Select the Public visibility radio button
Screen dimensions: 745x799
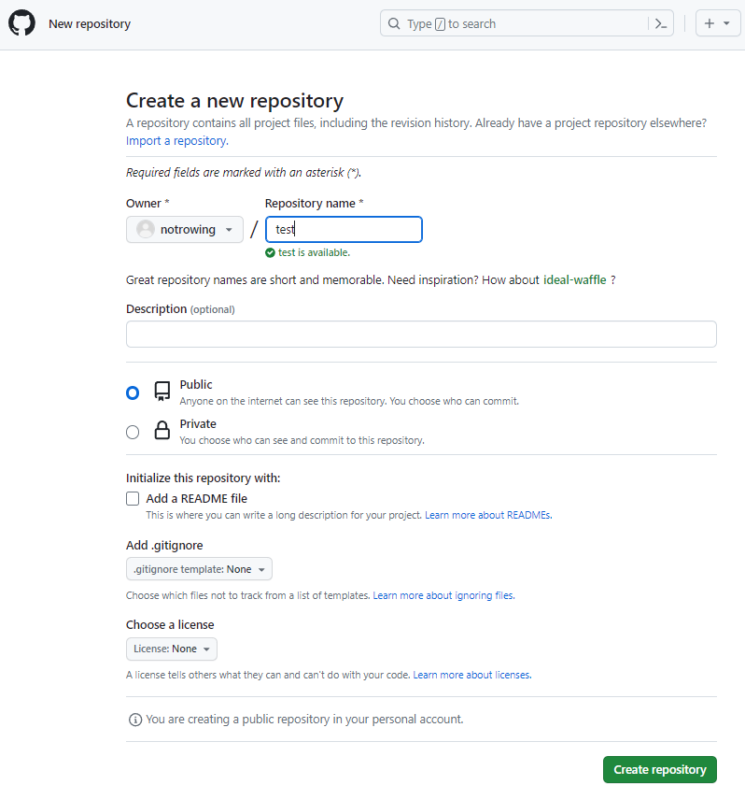pyautogui.click(x=133, y=392)
